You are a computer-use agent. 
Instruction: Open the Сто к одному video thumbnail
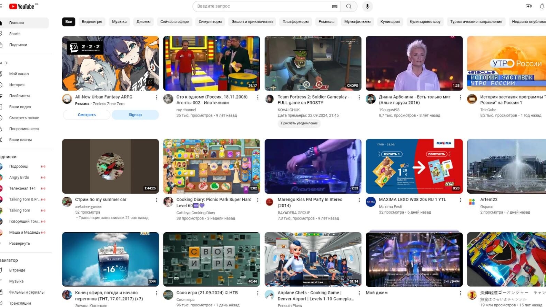click(x=212, y=63)
